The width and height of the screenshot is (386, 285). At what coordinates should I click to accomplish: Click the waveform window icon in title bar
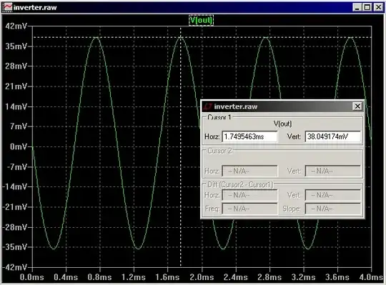click(7, 7)
